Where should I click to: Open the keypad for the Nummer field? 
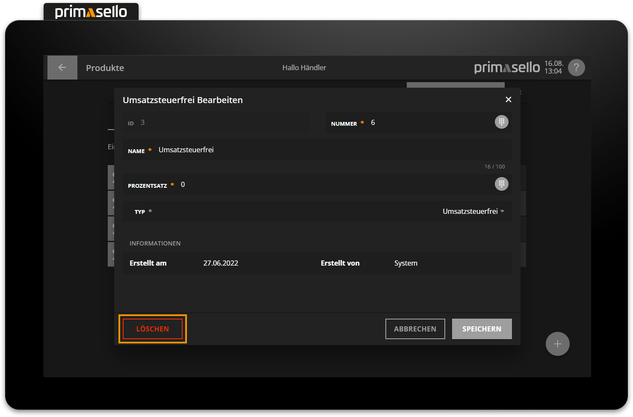(501, 122)
